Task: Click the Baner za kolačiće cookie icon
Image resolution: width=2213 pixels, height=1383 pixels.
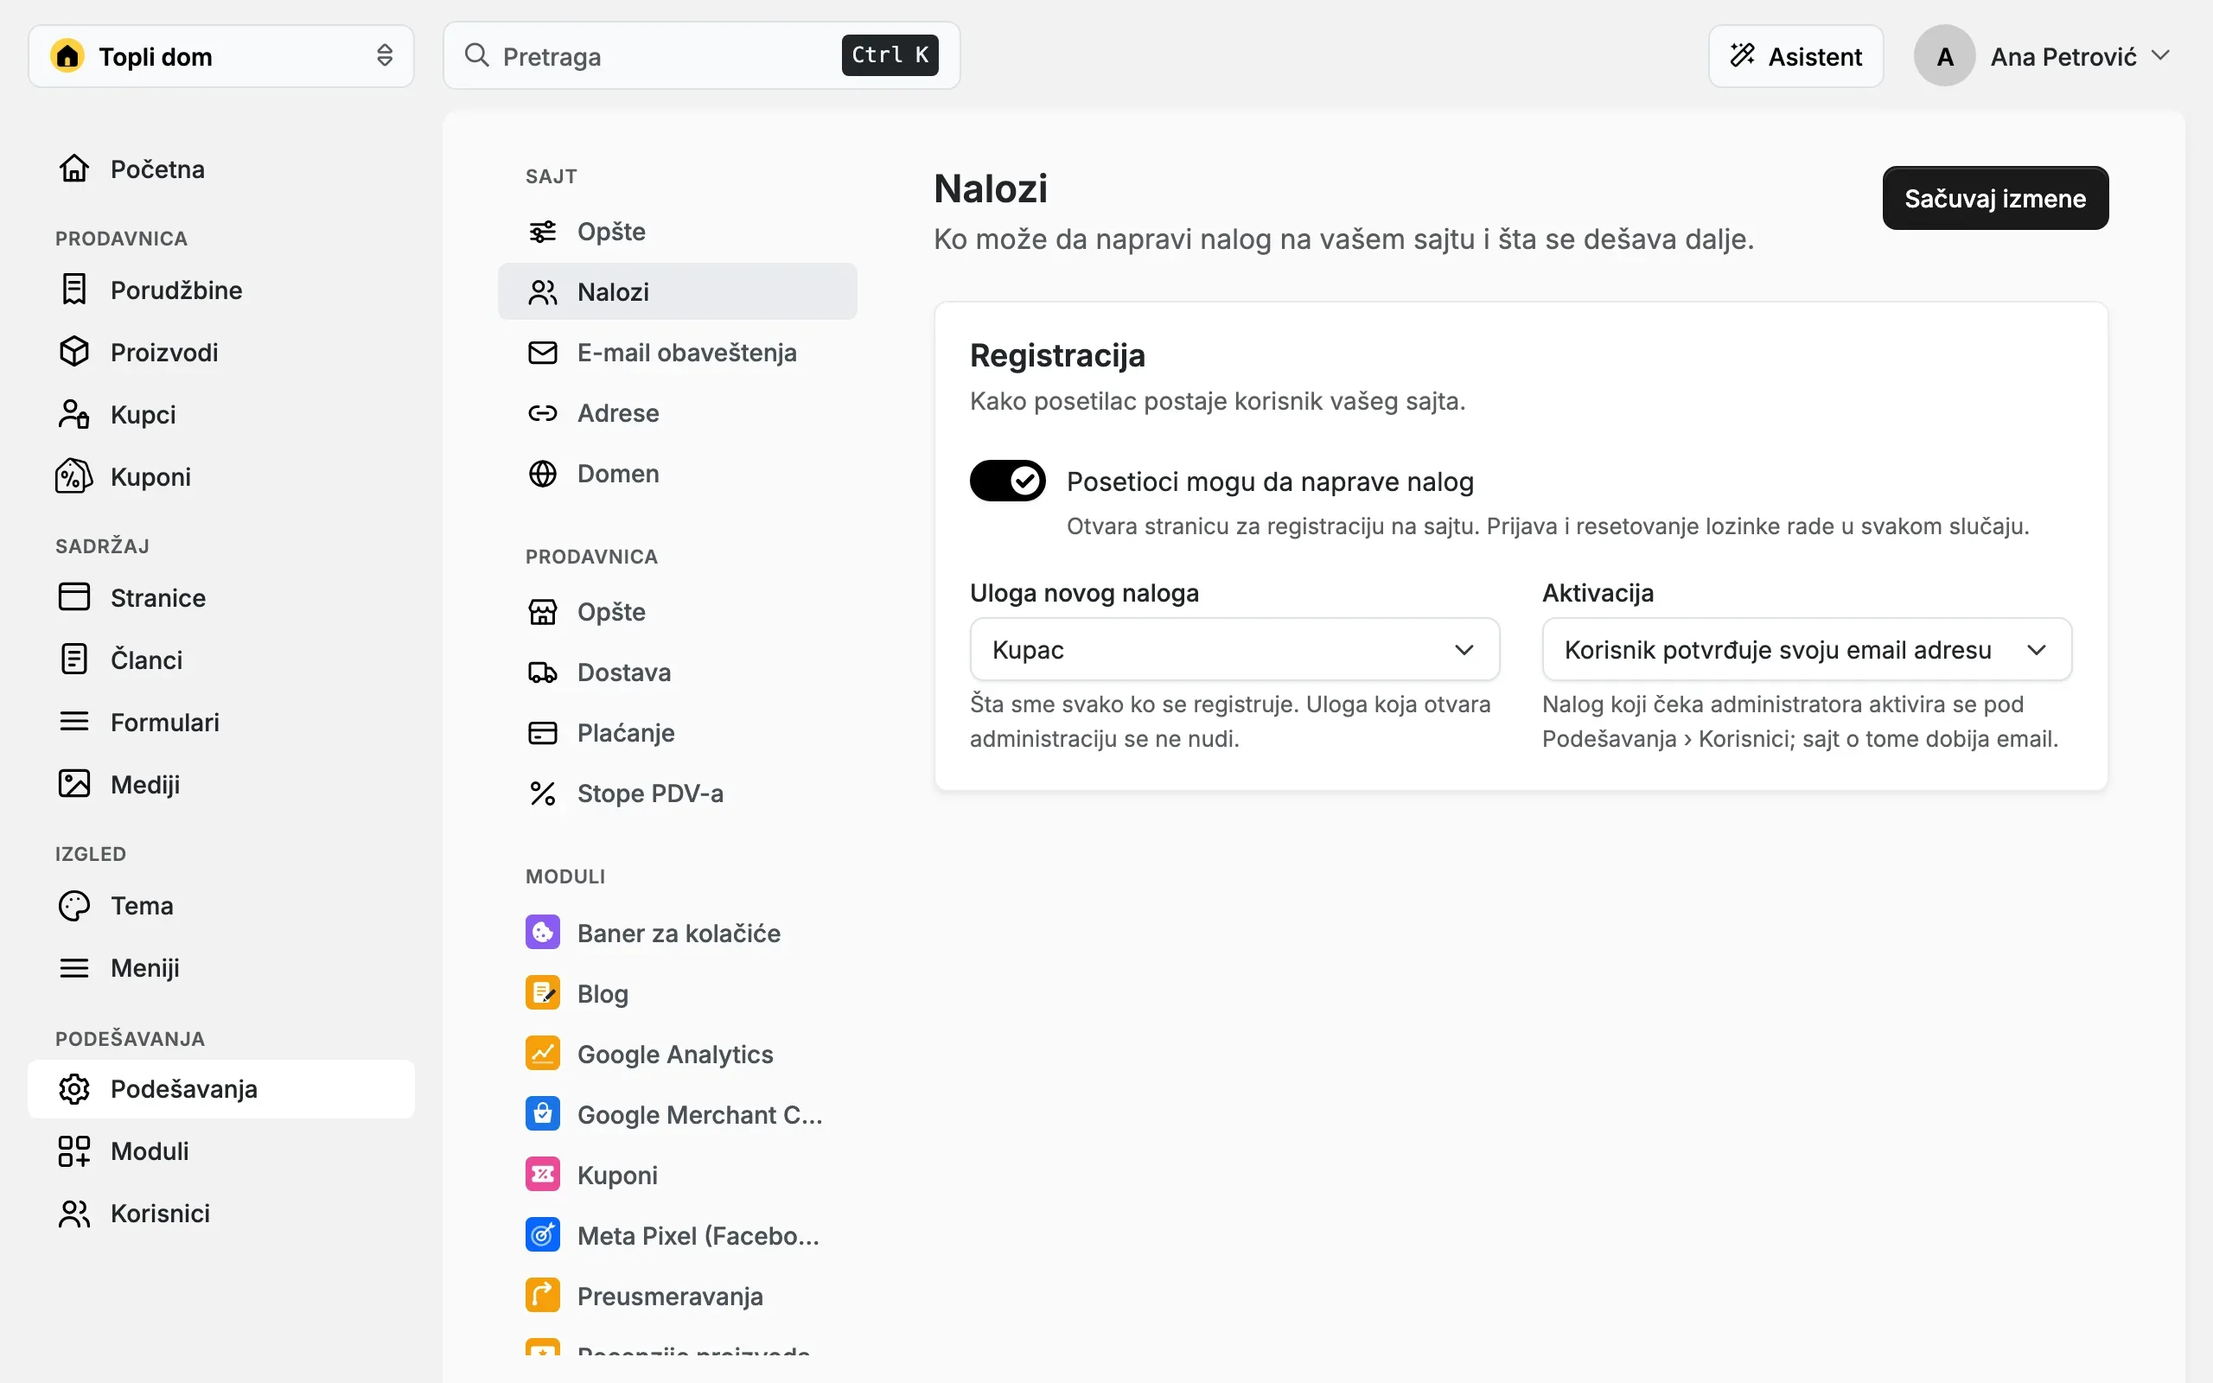Action: [x=542, y=932]
